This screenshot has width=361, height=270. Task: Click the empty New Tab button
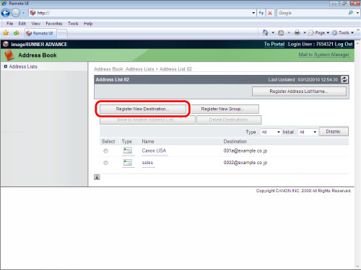62,34
